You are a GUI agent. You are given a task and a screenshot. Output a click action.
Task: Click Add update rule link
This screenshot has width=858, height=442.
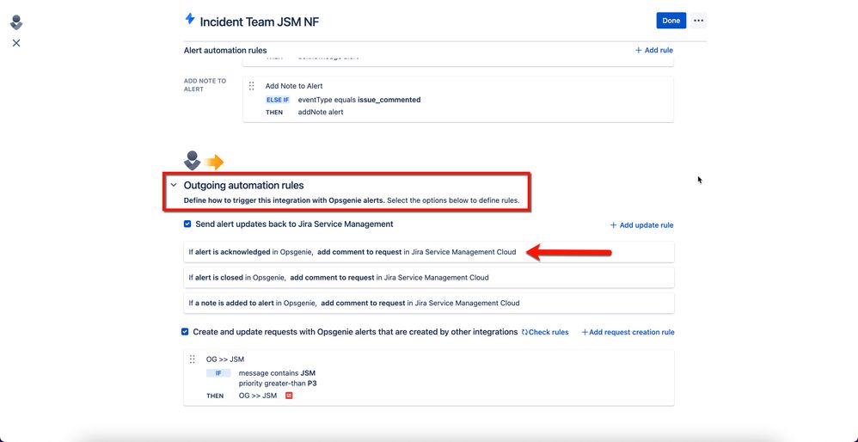(x=642, y=225)
